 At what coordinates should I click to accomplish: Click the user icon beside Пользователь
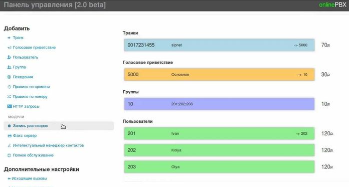pos(9,58)
